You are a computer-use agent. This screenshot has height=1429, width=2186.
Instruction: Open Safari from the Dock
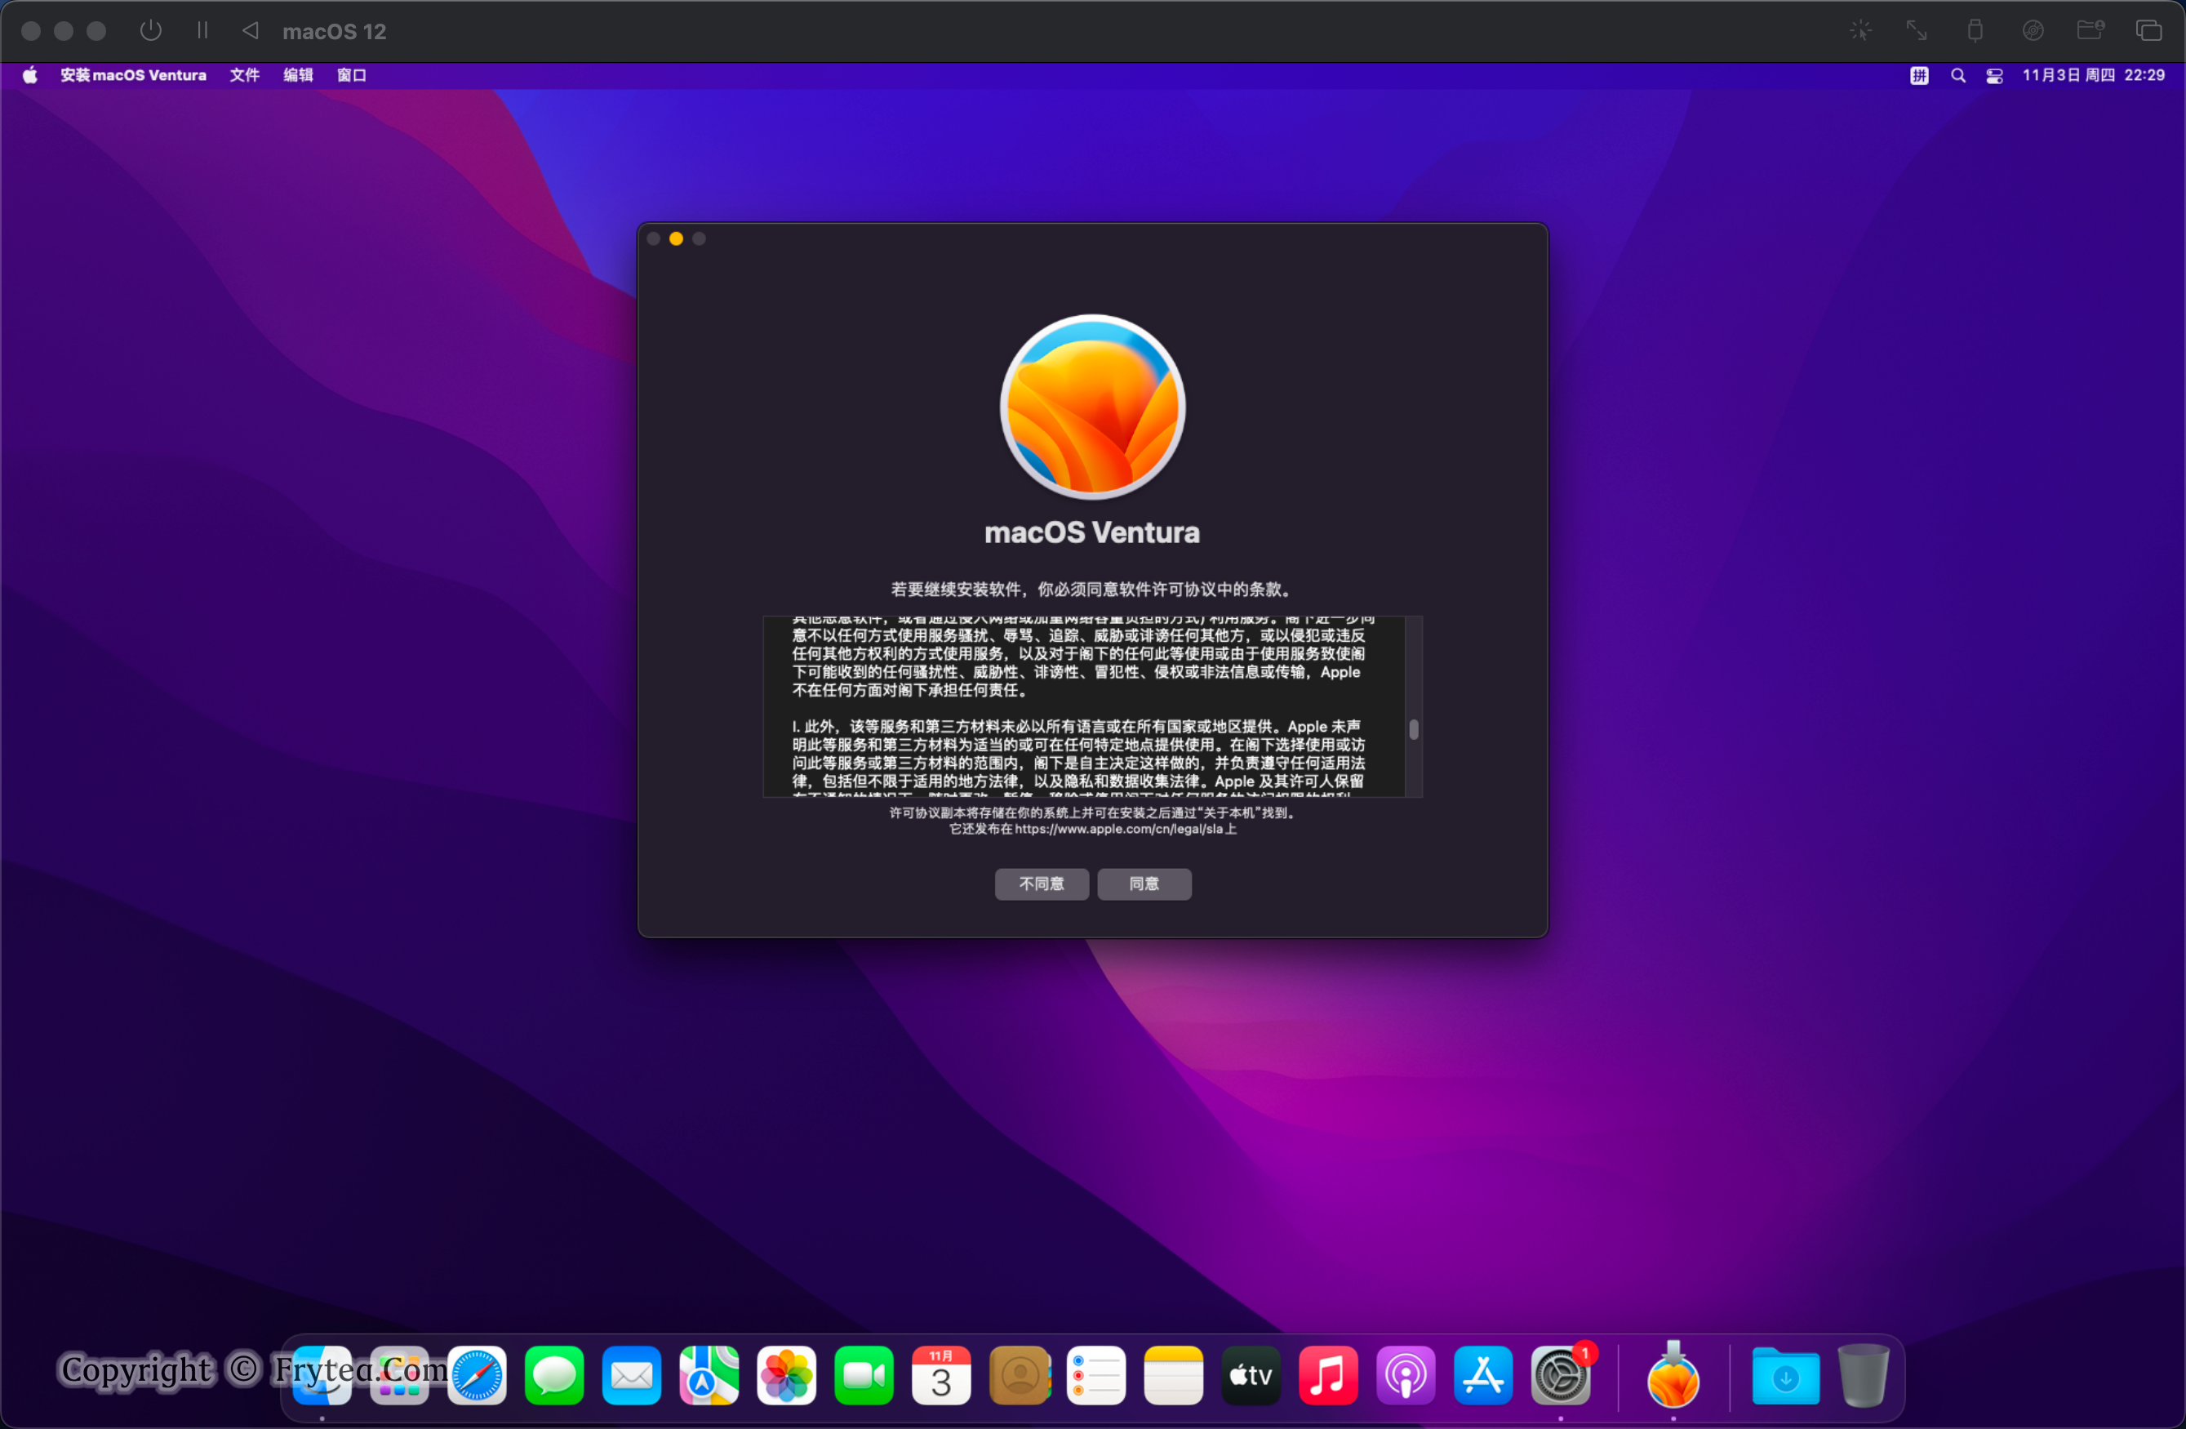pyautogui.click(x=477, y=1376)
